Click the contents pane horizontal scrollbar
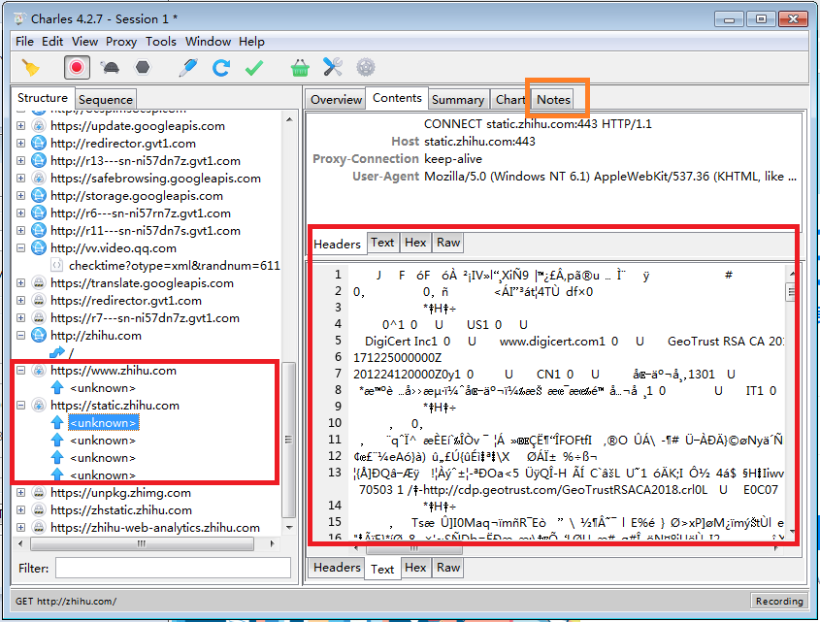The image size is (820, 622). tap(413, 549)
